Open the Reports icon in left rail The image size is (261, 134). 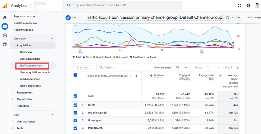tap(5, 26)
